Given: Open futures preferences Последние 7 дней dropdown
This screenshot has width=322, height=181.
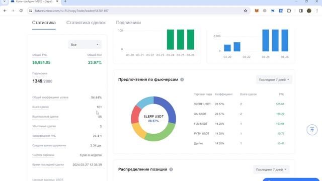Looking at the screenshot, I should pyautogui.click(x=274, y=79).
